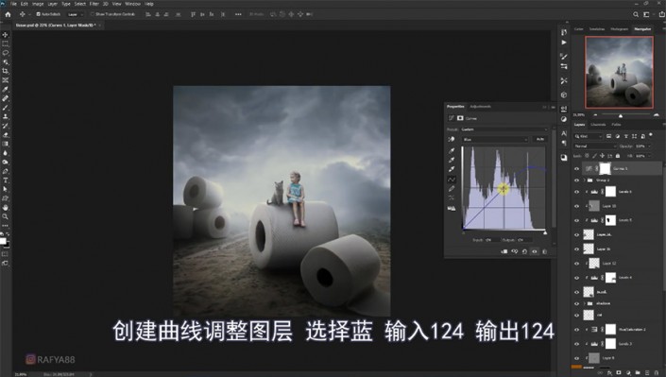666x377 pixels.
Task: Hide the shadow group visibility eye
Action: 577,303
